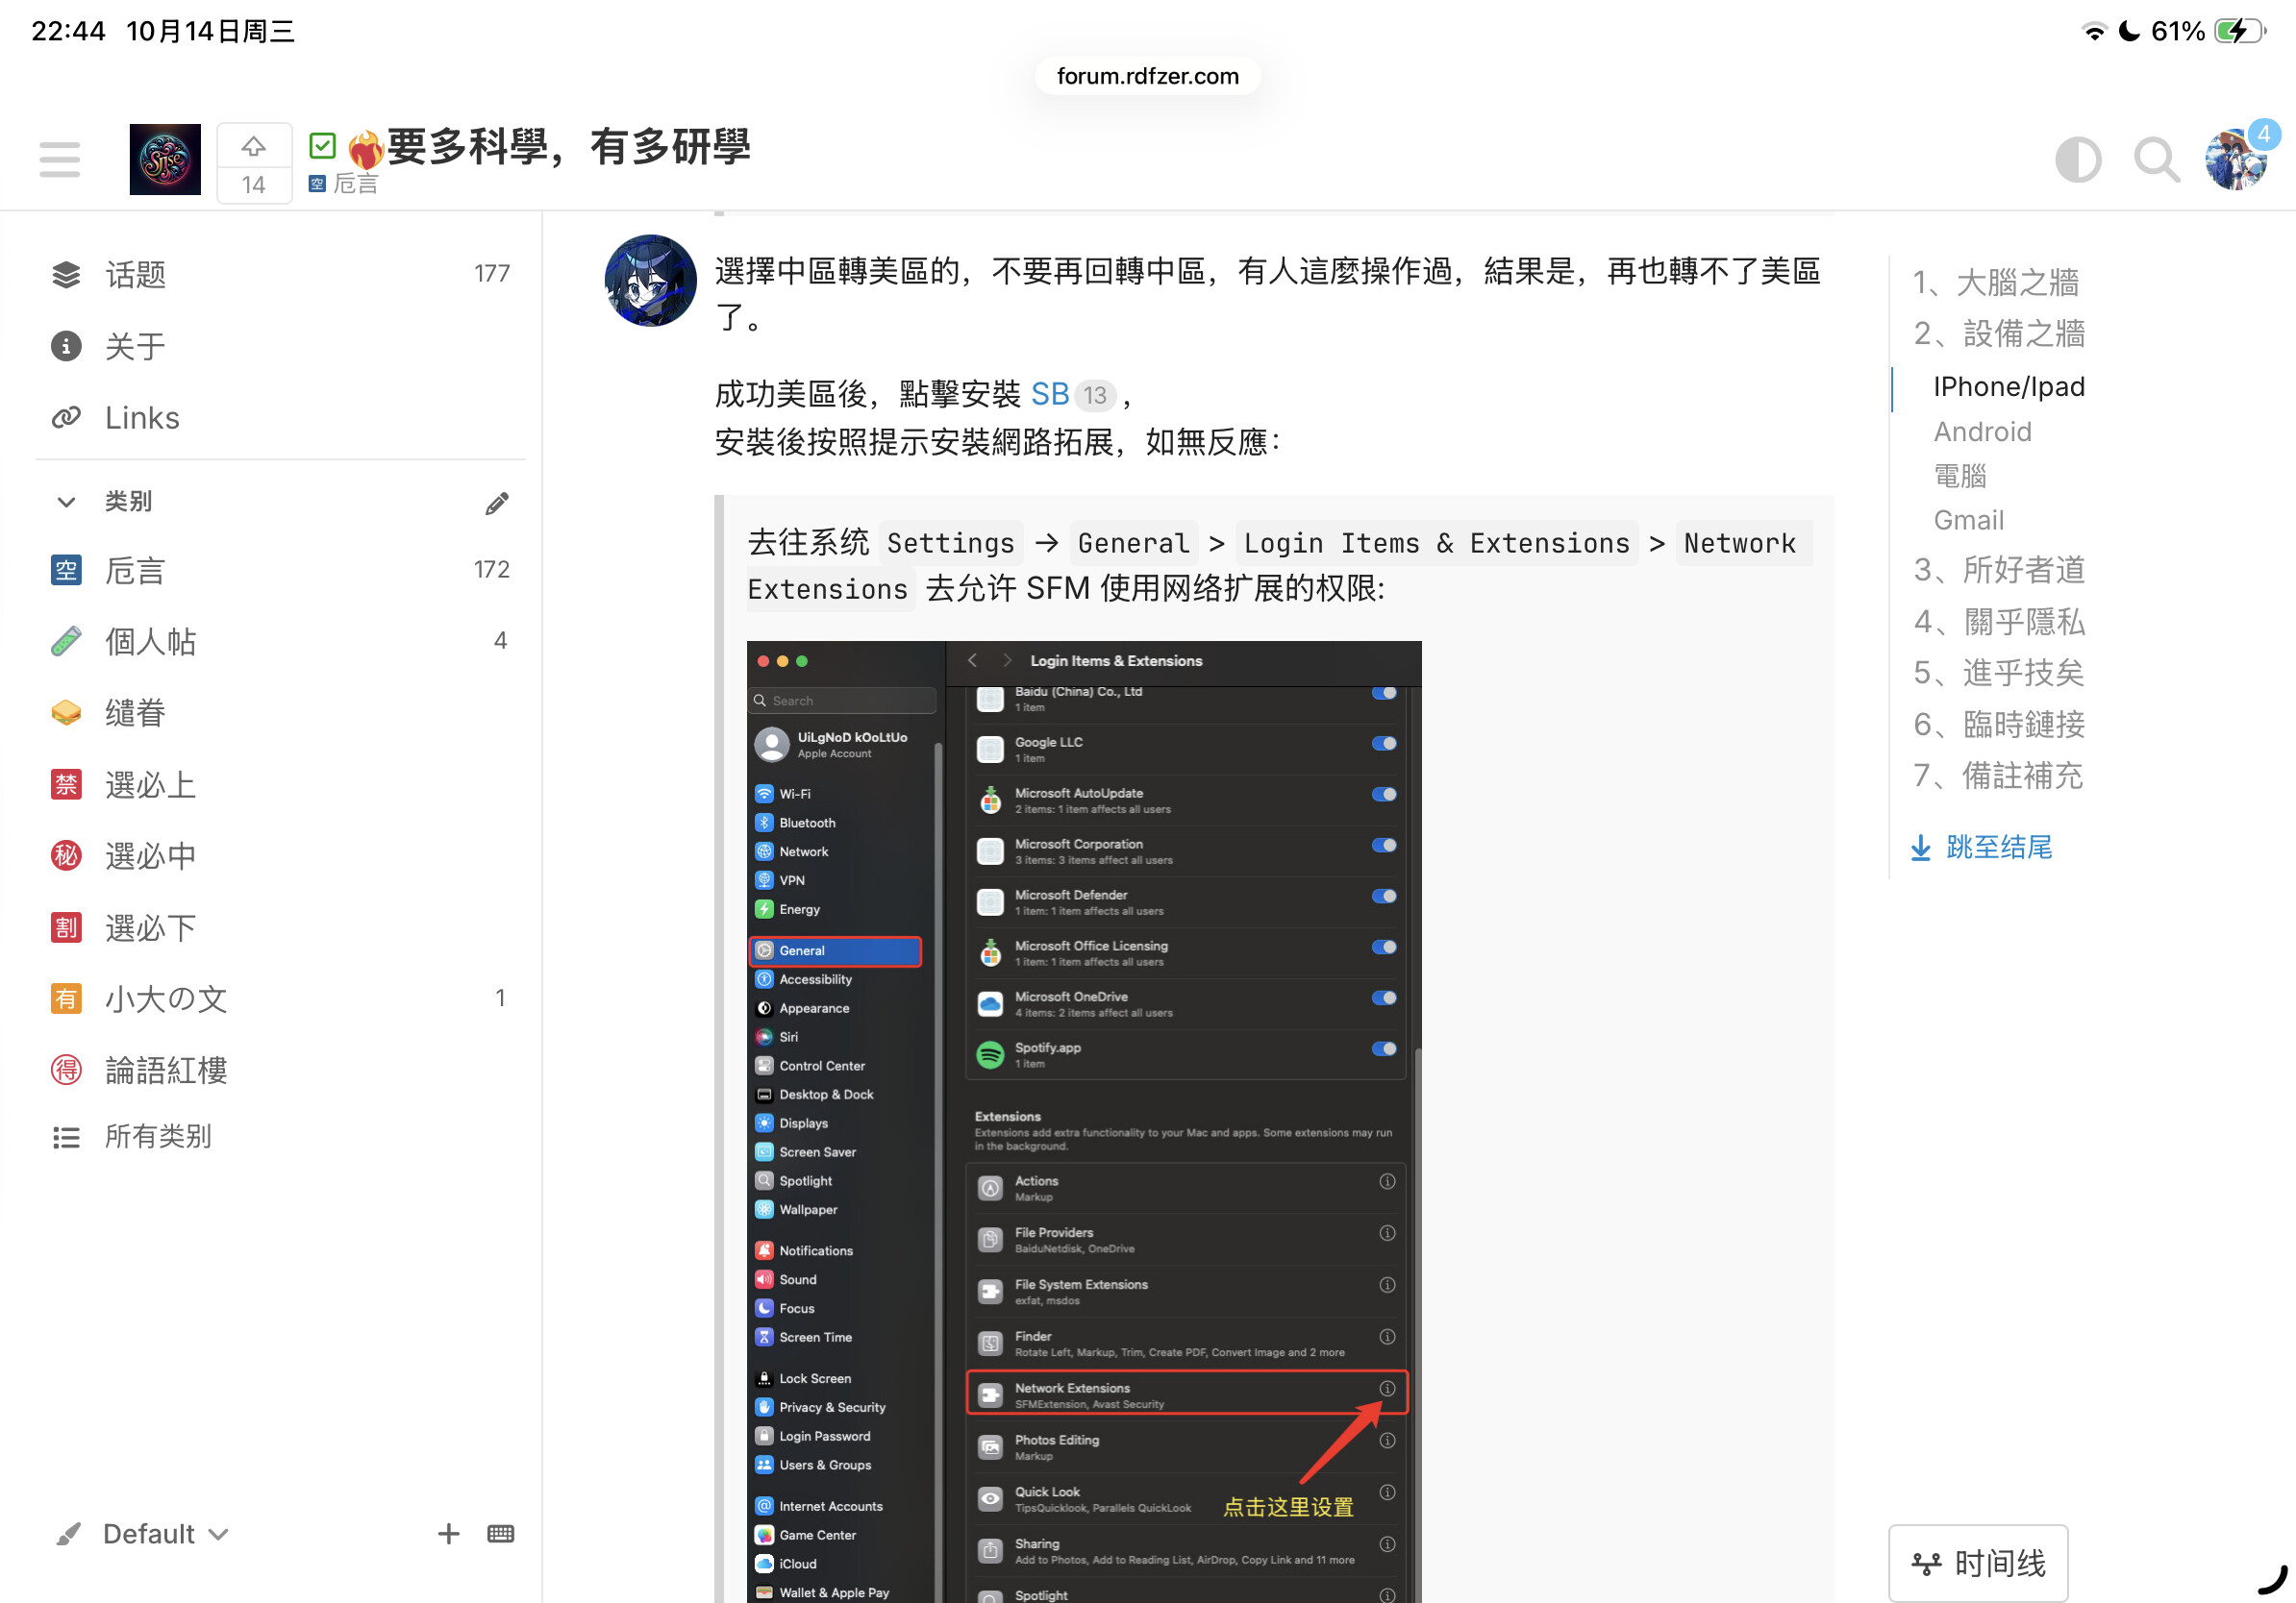
Task: Jump to outline item 5、進乎技矣
Action: pos(1999,673)
